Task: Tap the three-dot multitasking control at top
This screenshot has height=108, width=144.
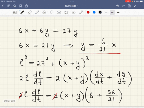Action: (x=72, y=1)
